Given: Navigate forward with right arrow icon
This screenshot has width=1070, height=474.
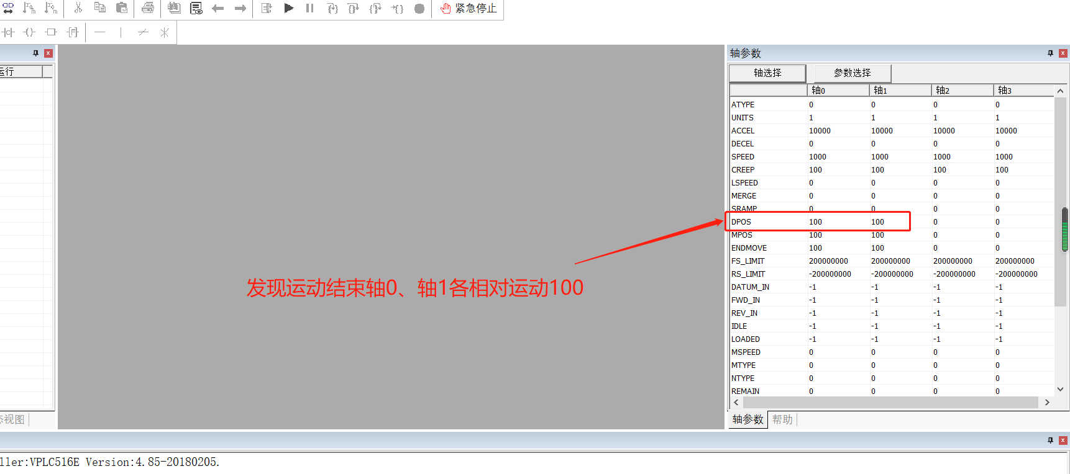Looking at the screenshot, I should [240, 9].
